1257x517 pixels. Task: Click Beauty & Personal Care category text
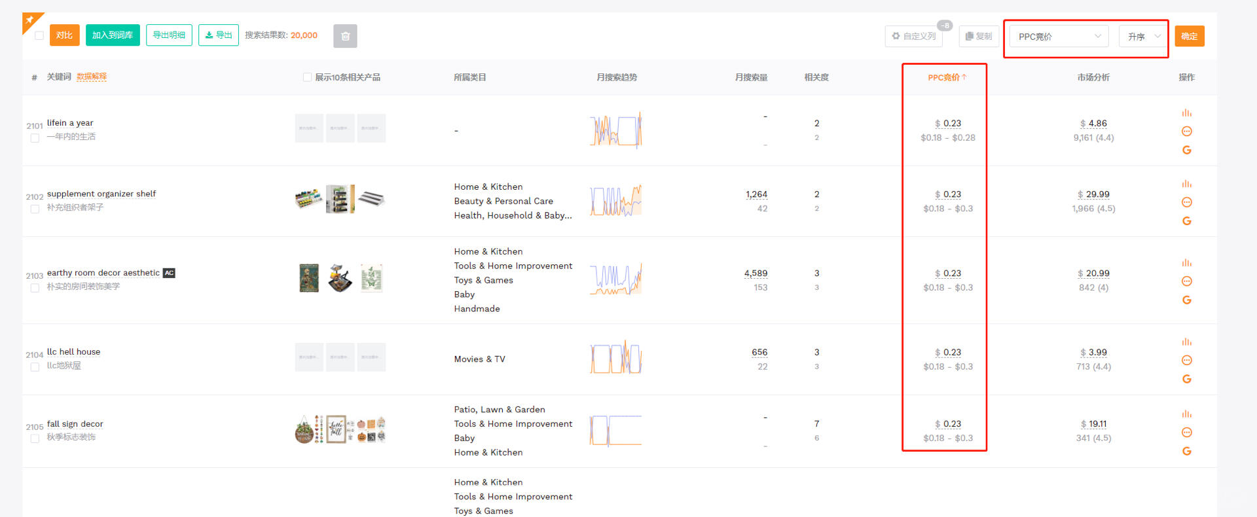click(503, 202)
